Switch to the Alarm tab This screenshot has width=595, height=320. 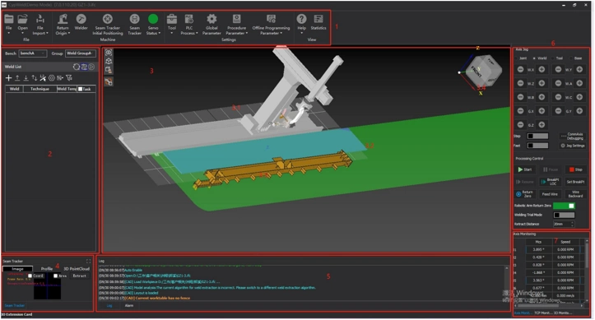[x=129, y=305]
